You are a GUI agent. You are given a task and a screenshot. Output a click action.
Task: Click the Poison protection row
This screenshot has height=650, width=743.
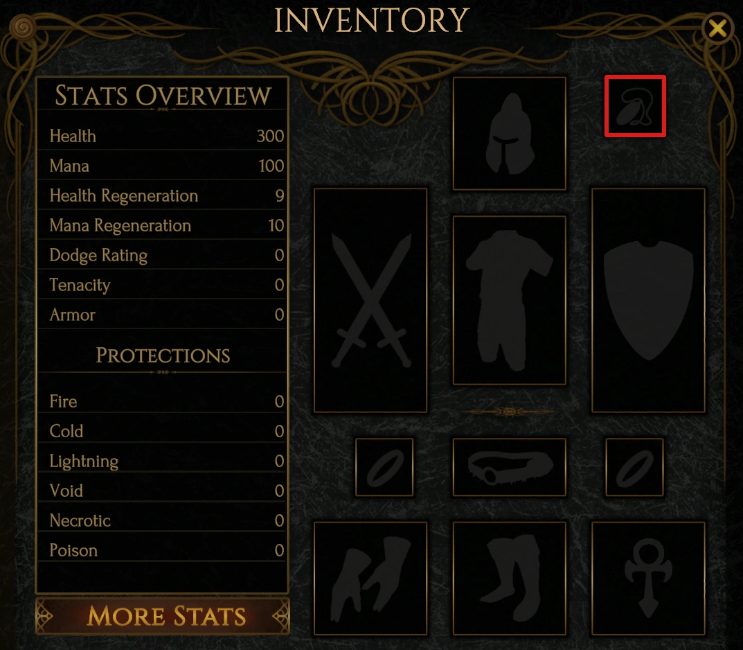[x=163, y=550]
